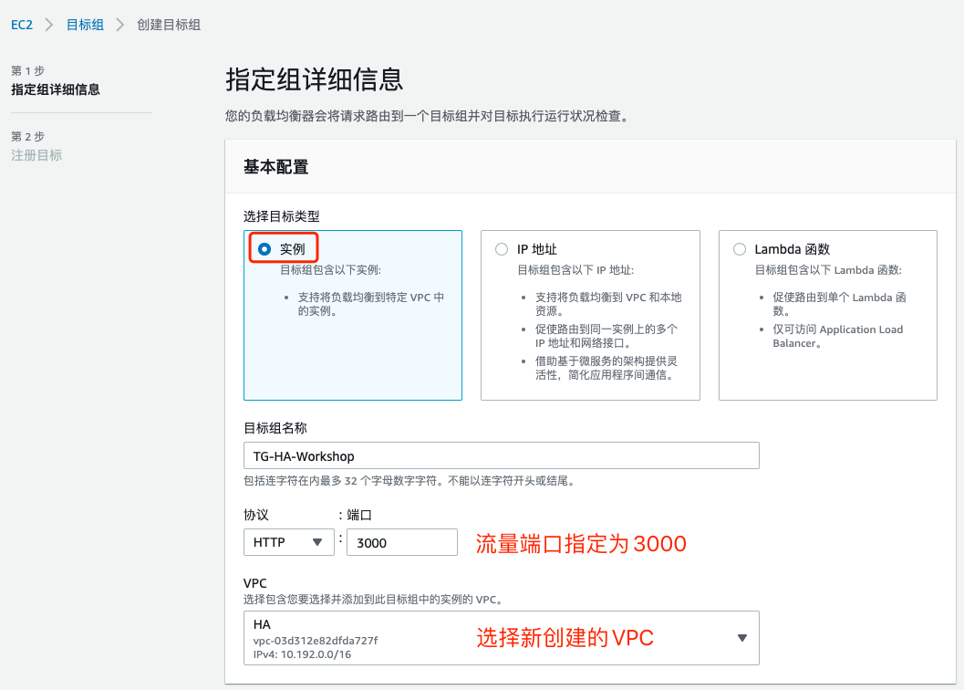Open the 协议 protocol dropdown showing HTTP

point(288,541)
